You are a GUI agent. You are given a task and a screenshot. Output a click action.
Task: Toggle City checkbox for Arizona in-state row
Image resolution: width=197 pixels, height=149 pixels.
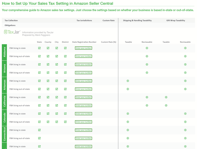57,65
